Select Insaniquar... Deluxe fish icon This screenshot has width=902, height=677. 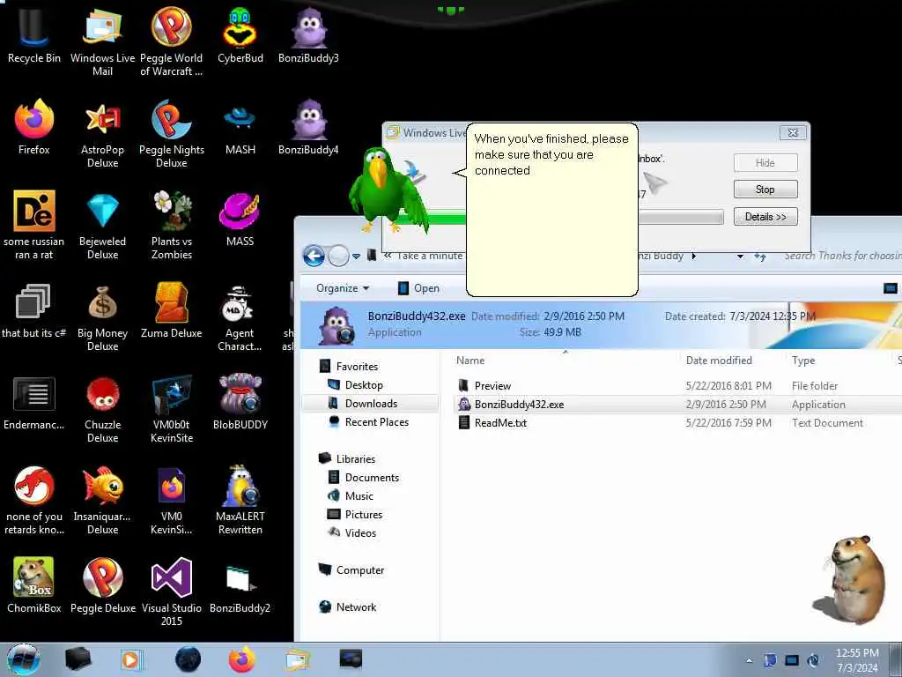[102, 500]
